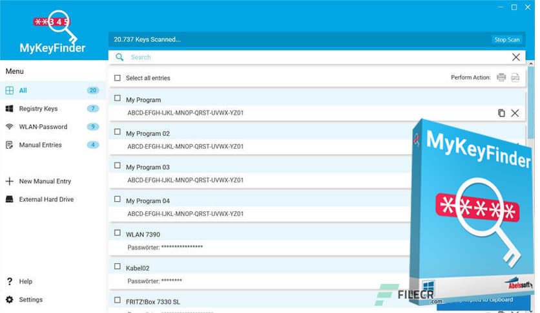
Task: Delete the My Program entry with X
Action: tap(515, 113)
